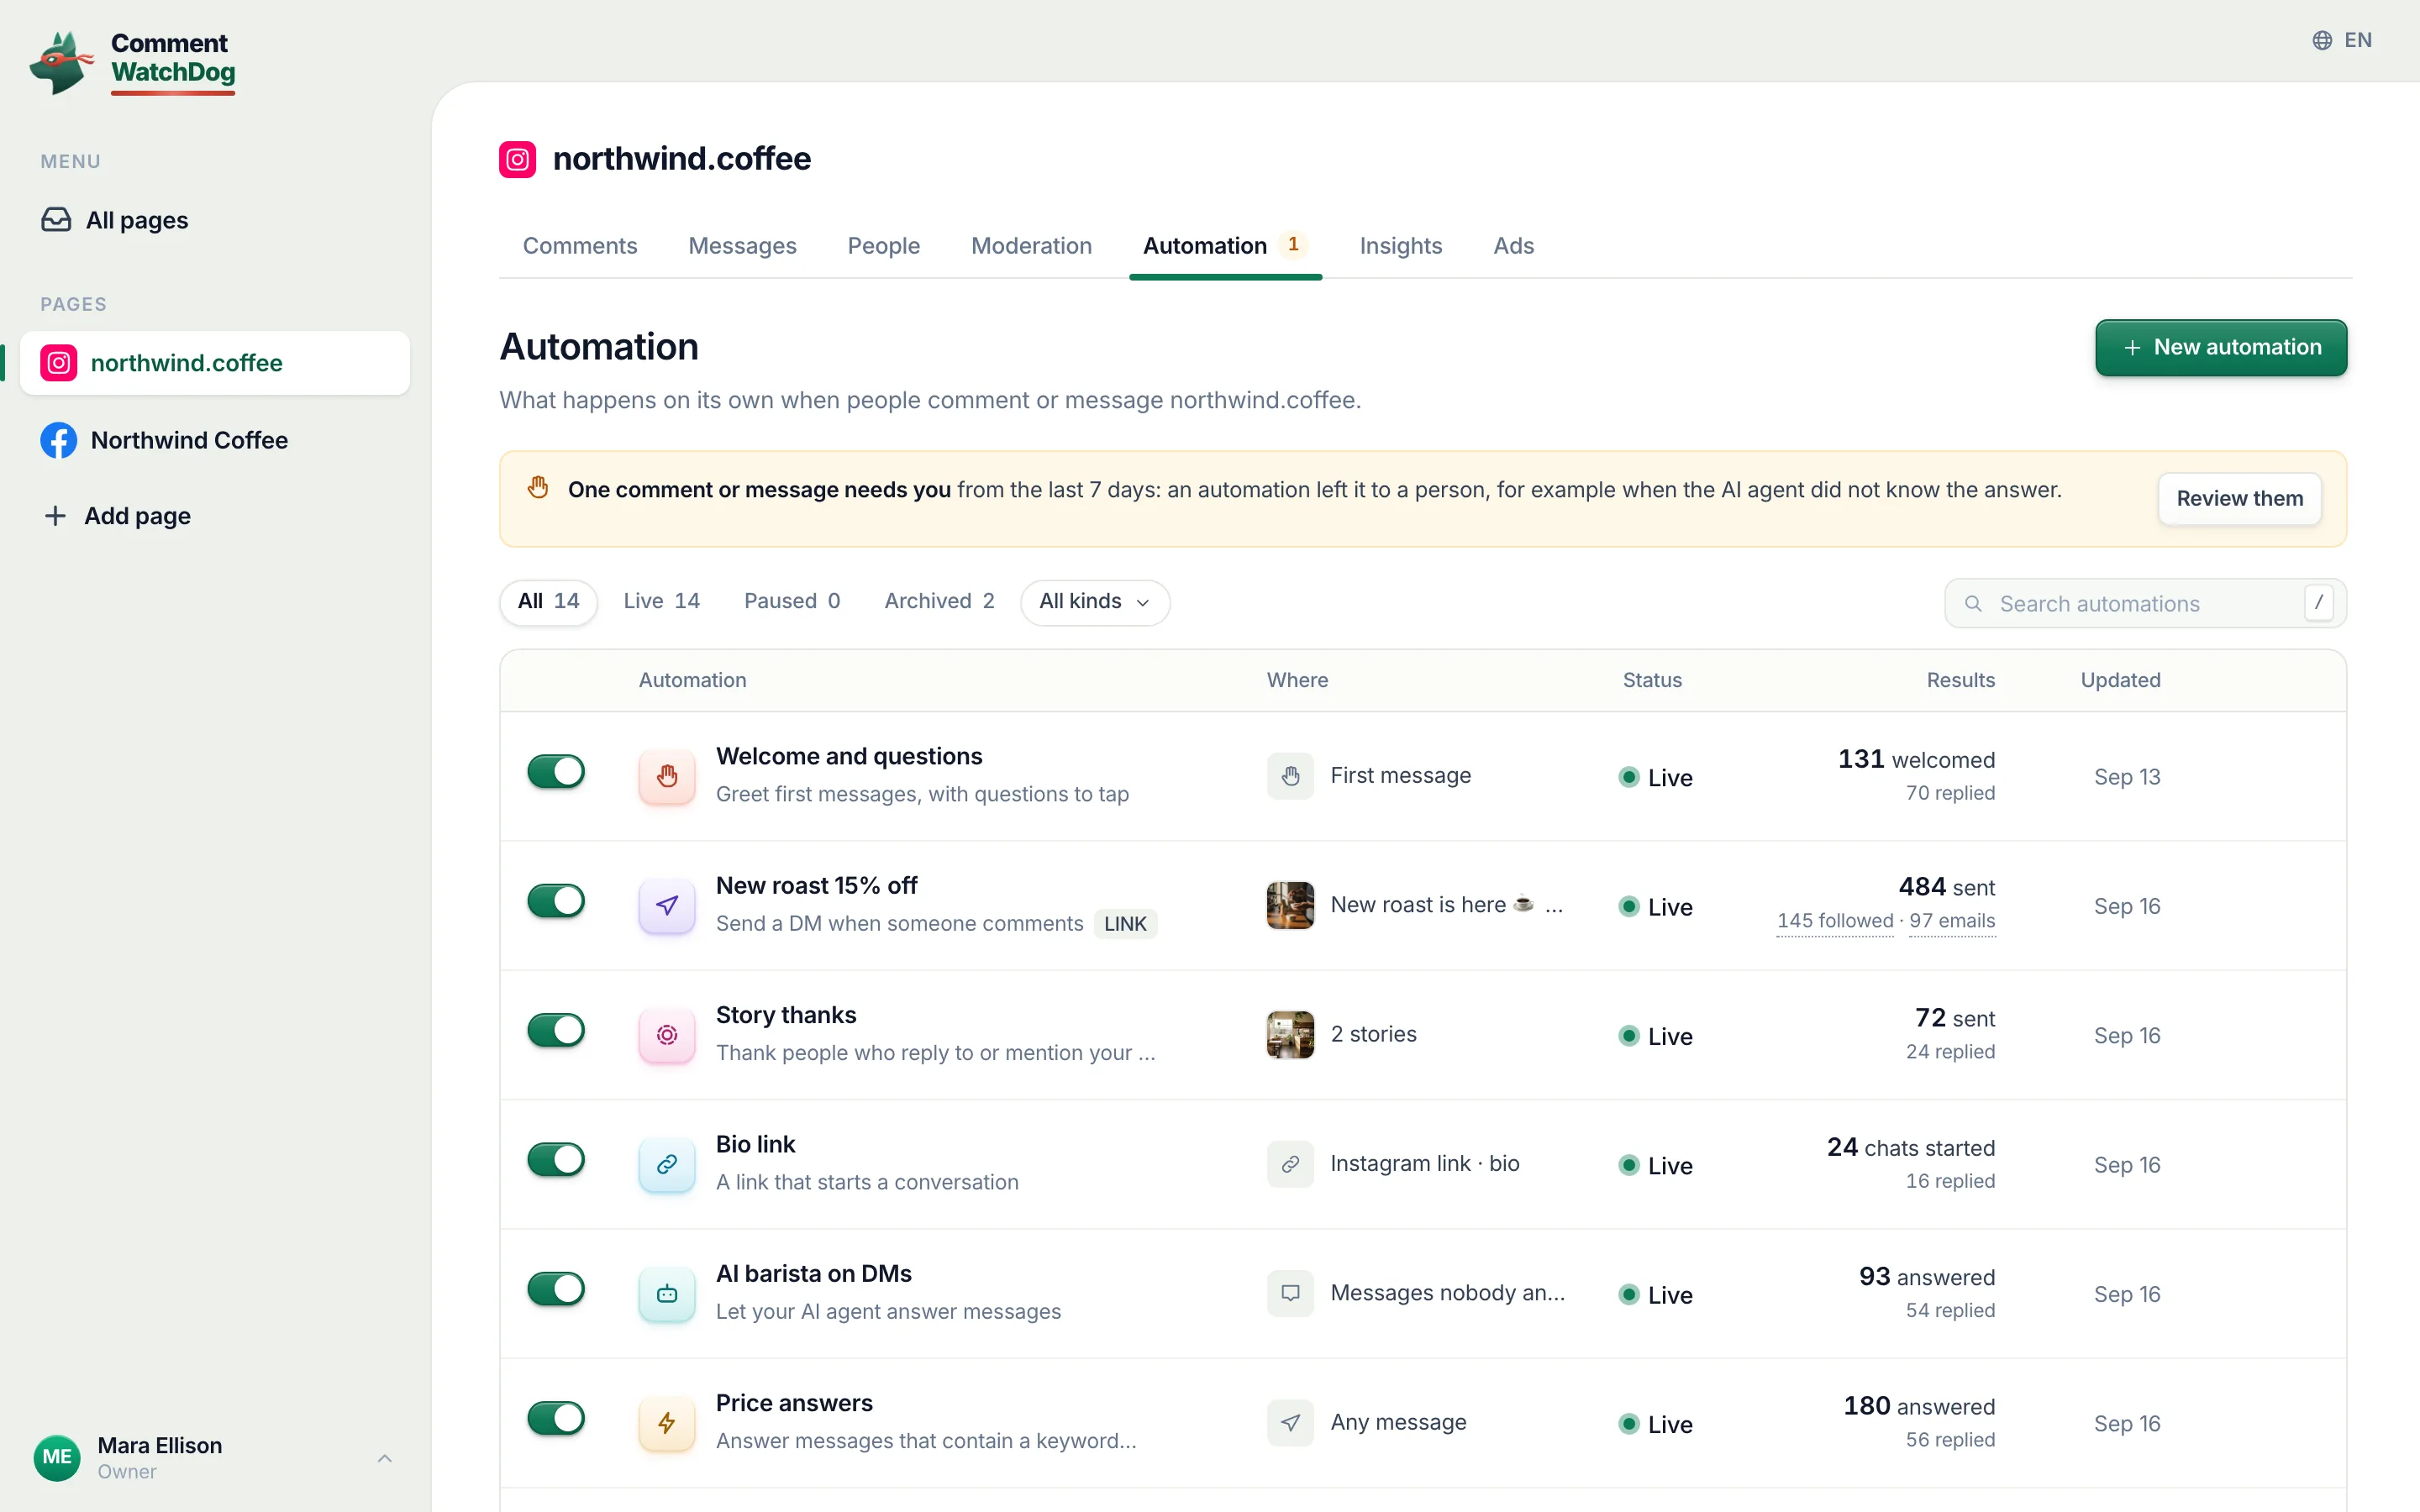Switch off the Bio link toggle
The width and height of the screenshot is (2420, 1512).
pyautogui.click(x=556, y=1159)
